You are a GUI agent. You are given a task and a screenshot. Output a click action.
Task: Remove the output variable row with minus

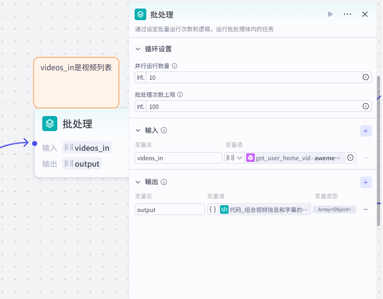365,209
